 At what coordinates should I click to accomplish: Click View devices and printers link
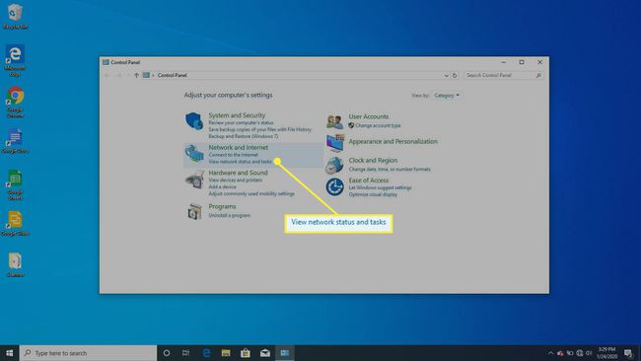point(236,180)
